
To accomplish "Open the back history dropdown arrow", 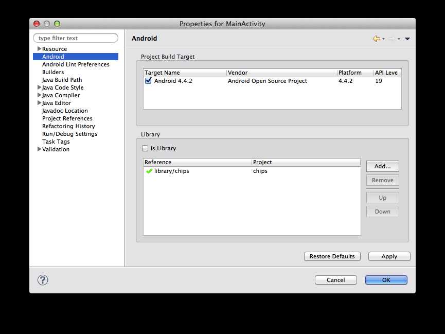I will 383,39.
